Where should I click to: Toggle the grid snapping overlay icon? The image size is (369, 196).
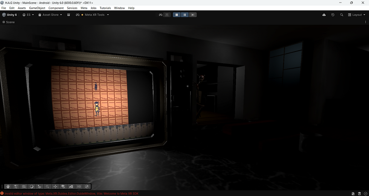(x=24, y=186)
